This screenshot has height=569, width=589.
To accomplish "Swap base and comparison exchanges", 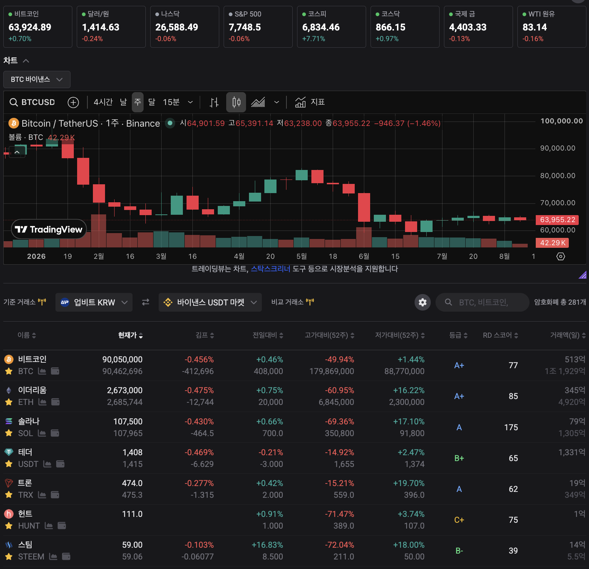I will (x=146, y=302).
